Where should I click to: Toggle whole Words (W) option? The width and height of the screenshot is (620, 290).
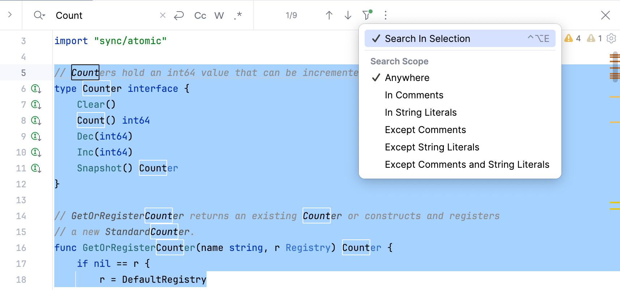(x=219, y=16)
